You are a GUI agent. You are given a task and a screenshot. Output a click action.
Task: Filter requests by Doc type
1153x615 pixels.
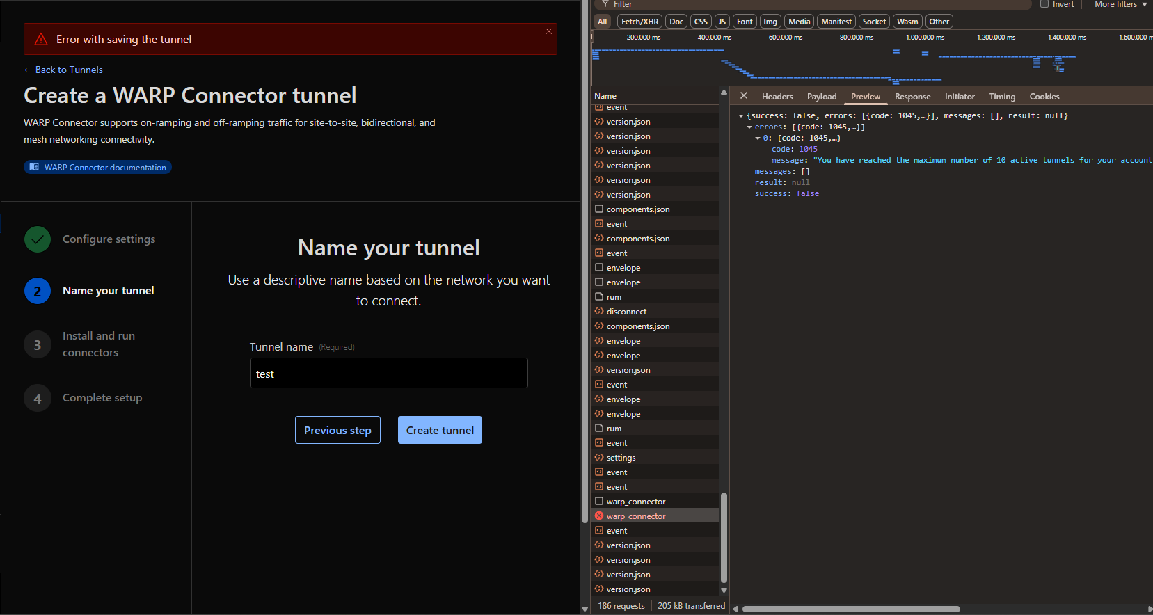(x=676, y=22)
